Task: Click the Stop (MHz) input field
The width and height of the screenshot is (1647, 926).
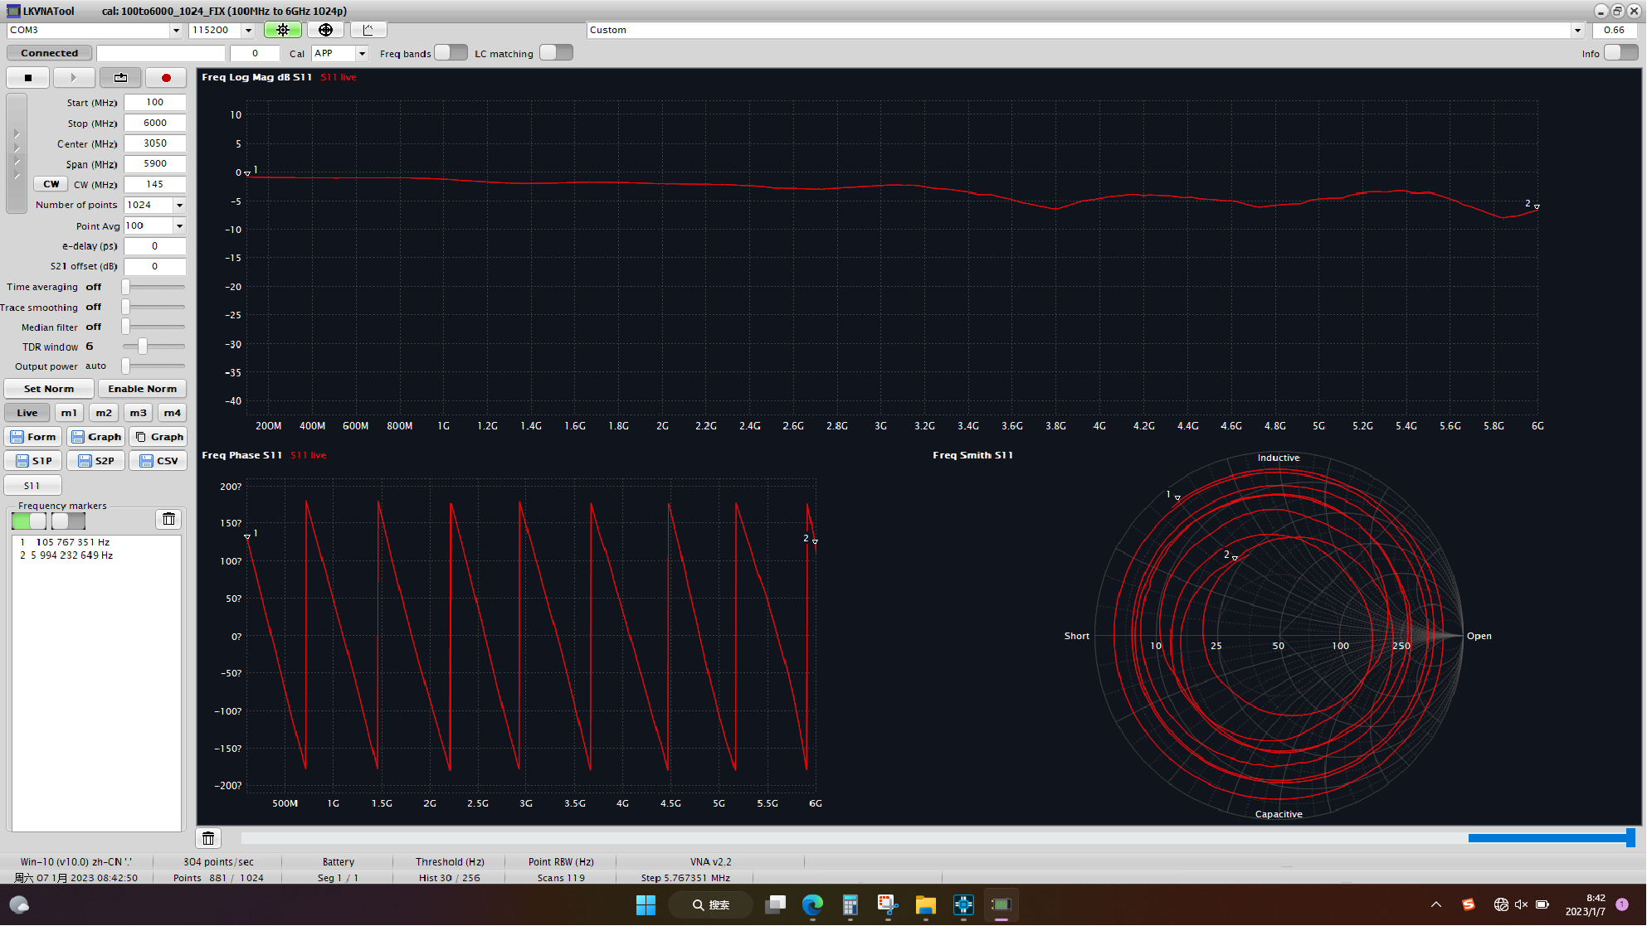Action: tap(155, 123)
